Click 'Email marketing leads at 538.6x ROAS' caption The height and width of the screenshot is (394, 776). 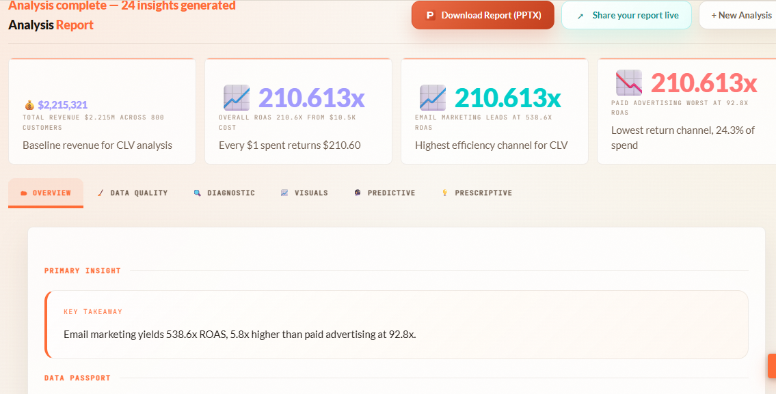pos(483,123)
